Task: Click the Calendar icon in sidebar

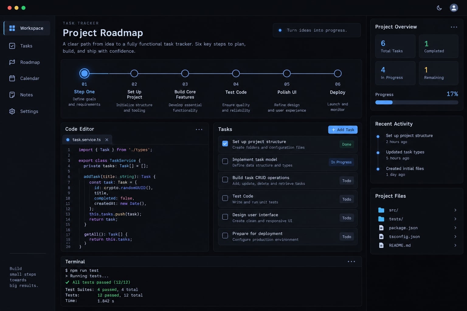Action: (12, 78)
